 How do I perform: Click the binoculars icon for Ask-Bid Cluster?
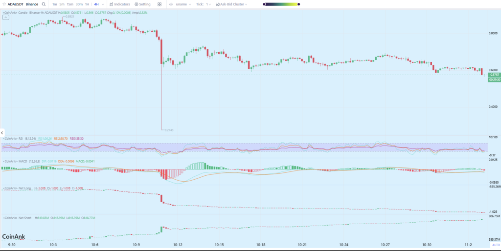tap(218, 4)
